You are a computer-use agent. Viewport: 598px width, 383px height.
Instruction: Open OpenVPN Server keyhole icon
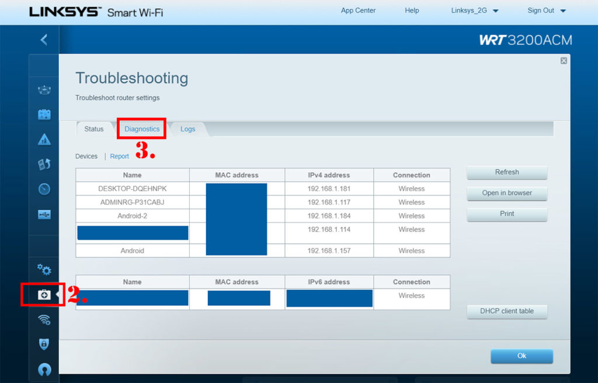coord(44,369)
